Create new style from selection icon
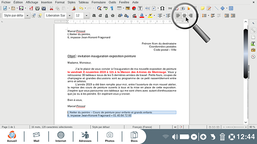Screen dimensions: 257x144 [x=40, y=15]
